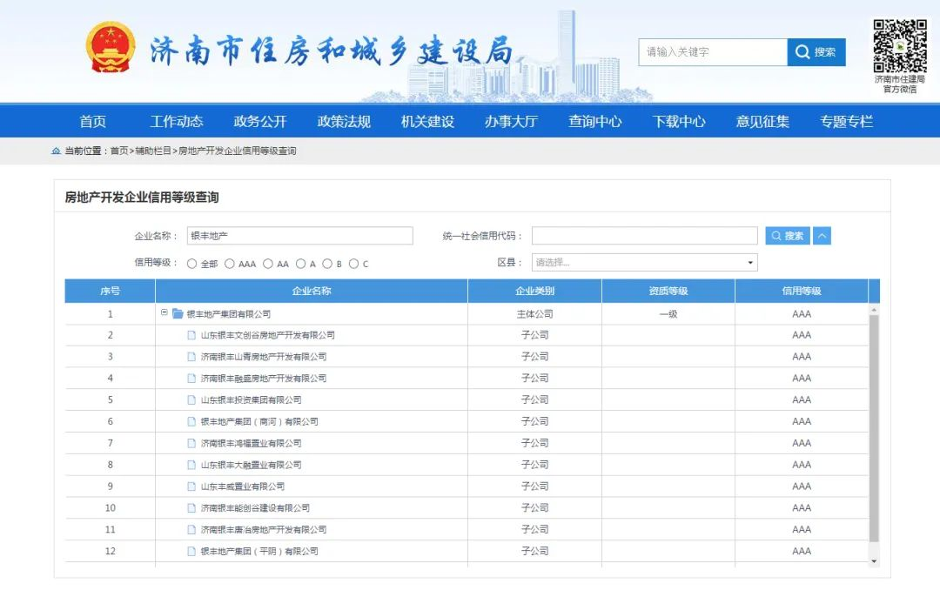Click the national emblem site logo

(110, 46)
